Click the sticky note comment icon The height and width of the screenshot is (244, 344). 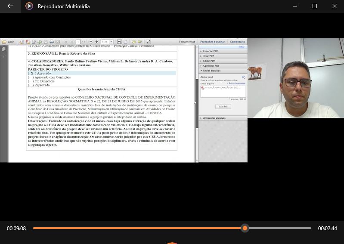click(x=133, y=42)
